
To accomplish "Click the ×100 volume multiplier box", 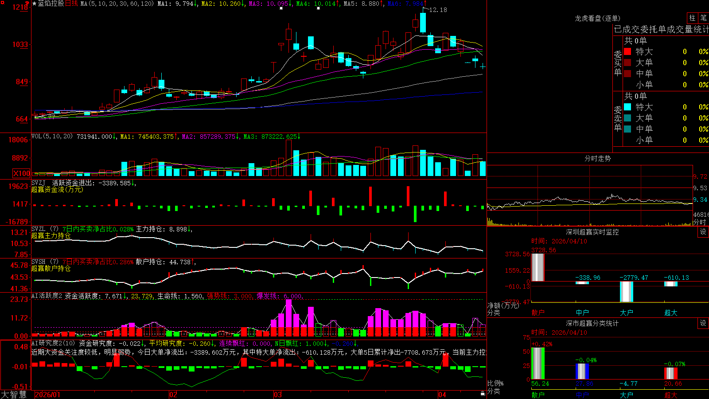I will click(22, 174).
